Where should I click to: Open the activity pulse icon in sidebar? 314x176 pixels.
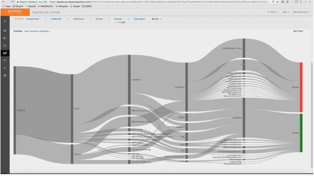(x=5, y=68)
